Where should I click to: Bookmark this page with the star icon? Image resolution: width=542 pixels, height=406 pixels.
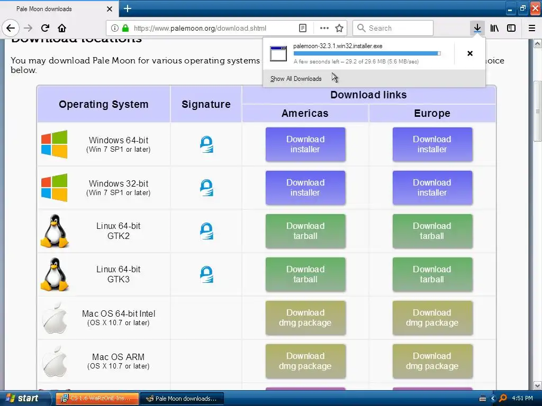pos(339,28)
